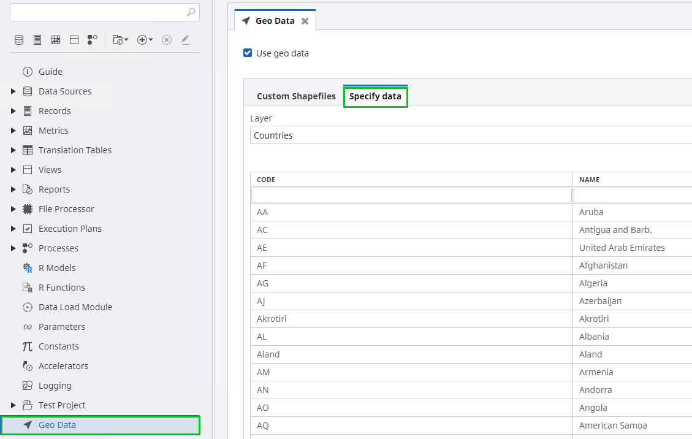Image resolution: width=692 pixels, height=439 pixels.
Task: Open the plus add-item dropdown
Action: point(145,40)
